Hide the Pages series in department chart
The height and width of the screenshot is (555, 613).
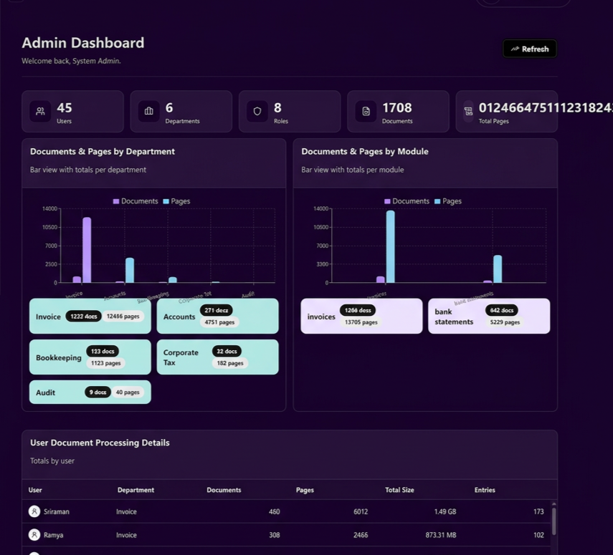click(176, 201)
